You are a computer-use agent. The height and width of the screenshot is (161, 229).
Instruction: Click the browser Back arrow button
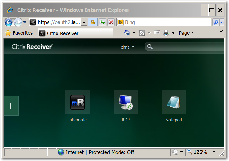pos(8,22)
